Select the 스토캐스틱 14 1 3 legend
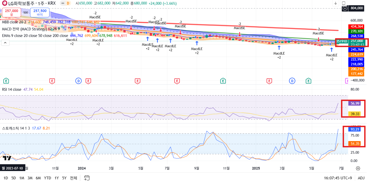Viewport: 369px width, 181px height. [x=16, y=128]
